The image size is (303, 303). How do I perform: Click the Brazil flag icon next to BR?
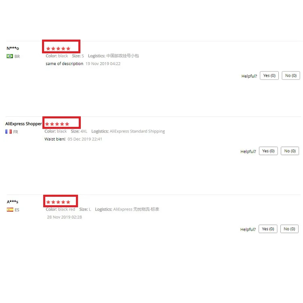[10, 56]
